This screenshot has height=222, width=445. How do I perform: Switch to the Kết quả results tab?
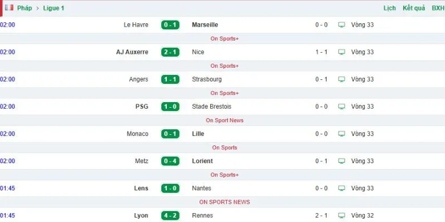point(414,8)
